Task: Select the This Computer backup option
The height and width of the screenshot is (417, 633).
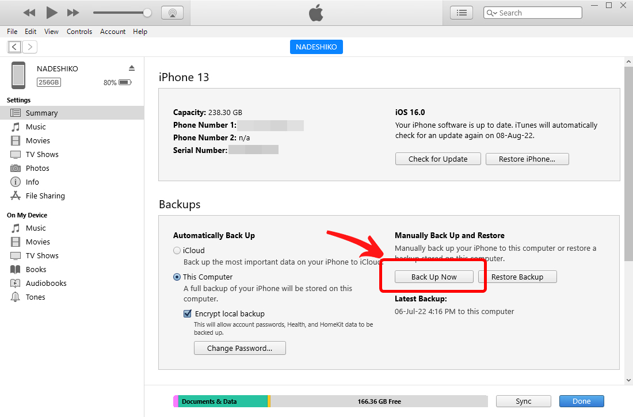Action: click(x=177, y=277)
